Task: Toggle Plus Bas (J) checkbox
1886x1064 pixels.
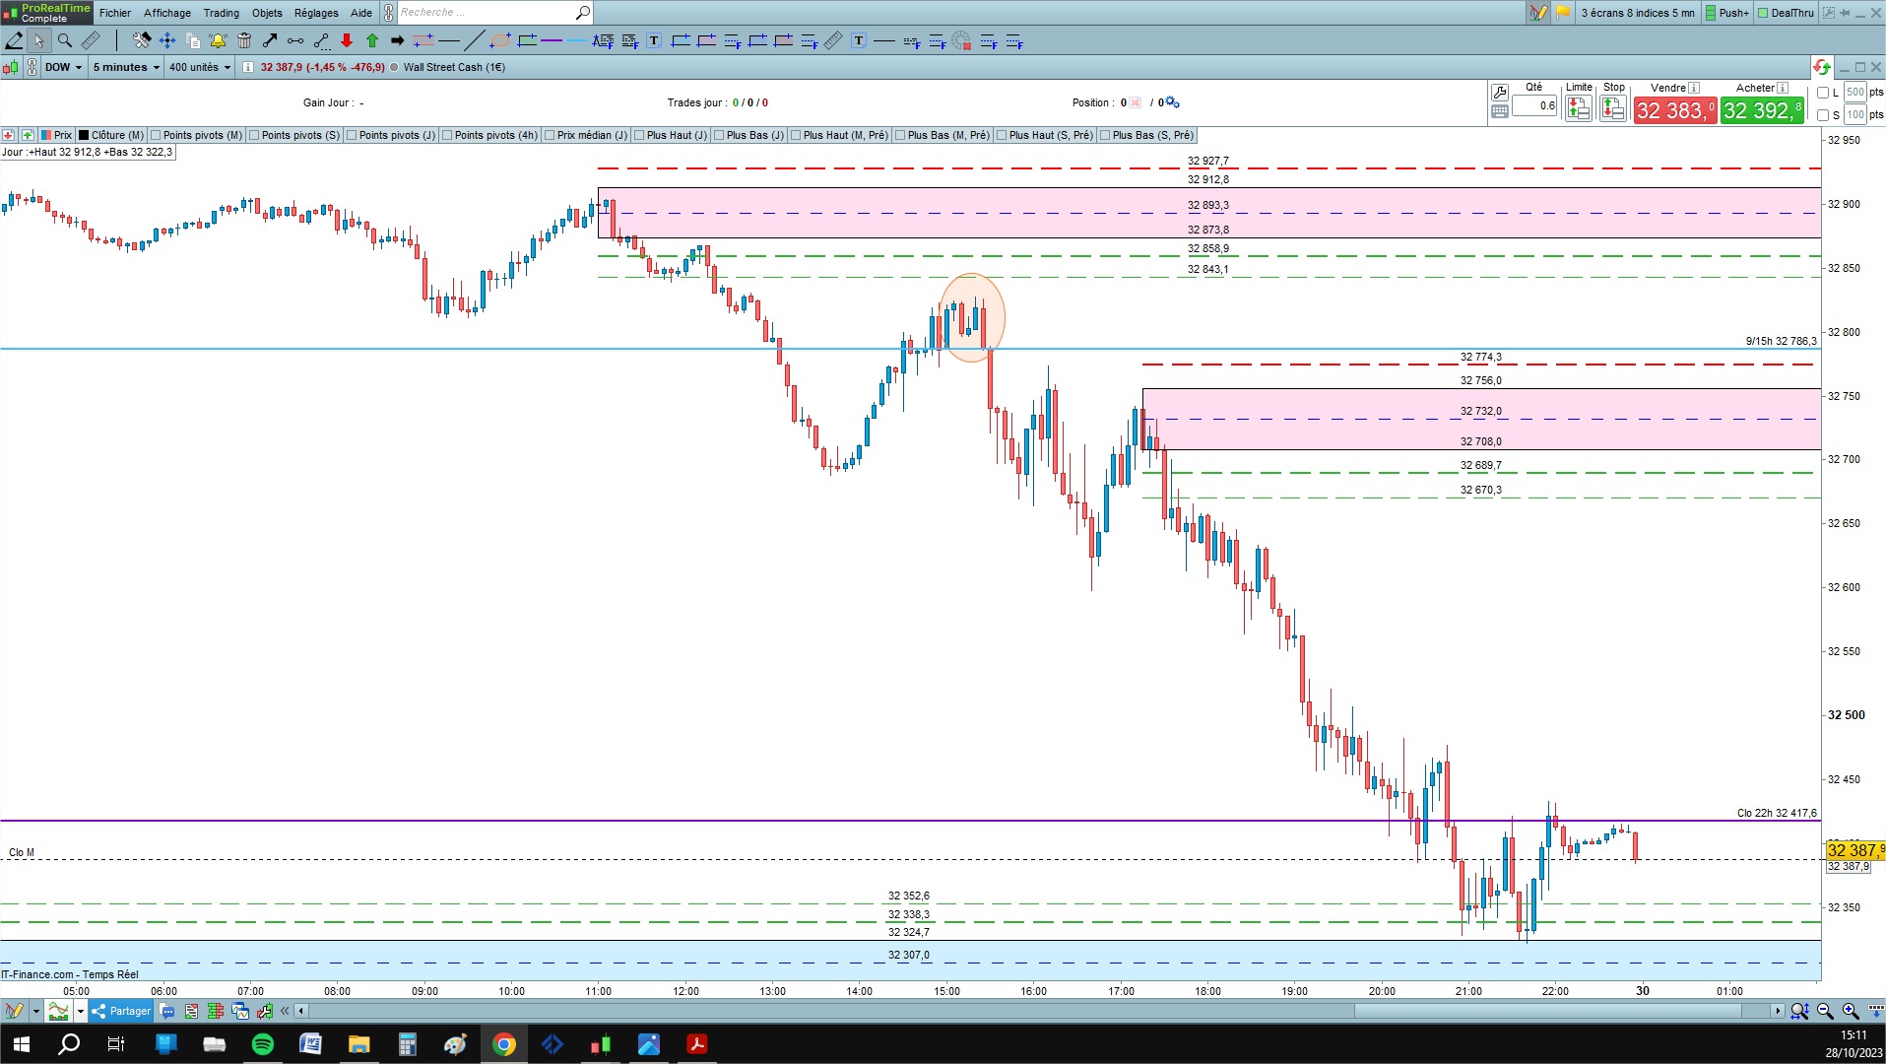Action: pyautogui.click(x=719, y=135)
